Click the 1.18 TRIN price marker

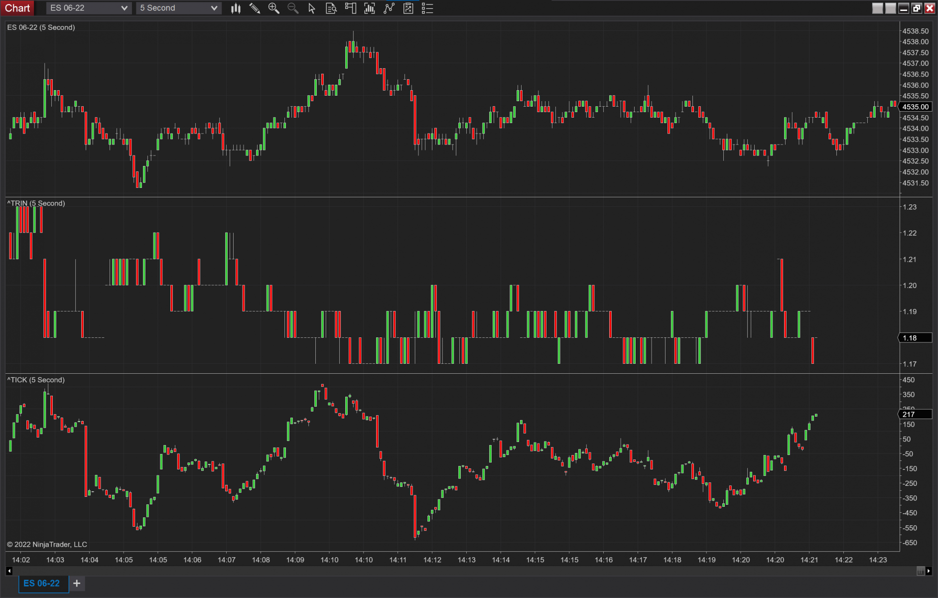click(x=916, y=338)
